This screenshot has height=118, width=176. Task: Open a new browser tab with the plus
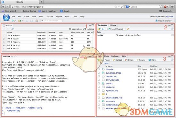41,2
